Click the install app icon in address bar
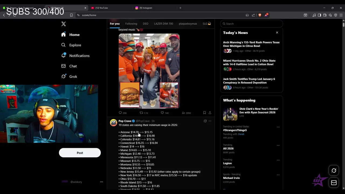345x194 pixels. (247, 15)
